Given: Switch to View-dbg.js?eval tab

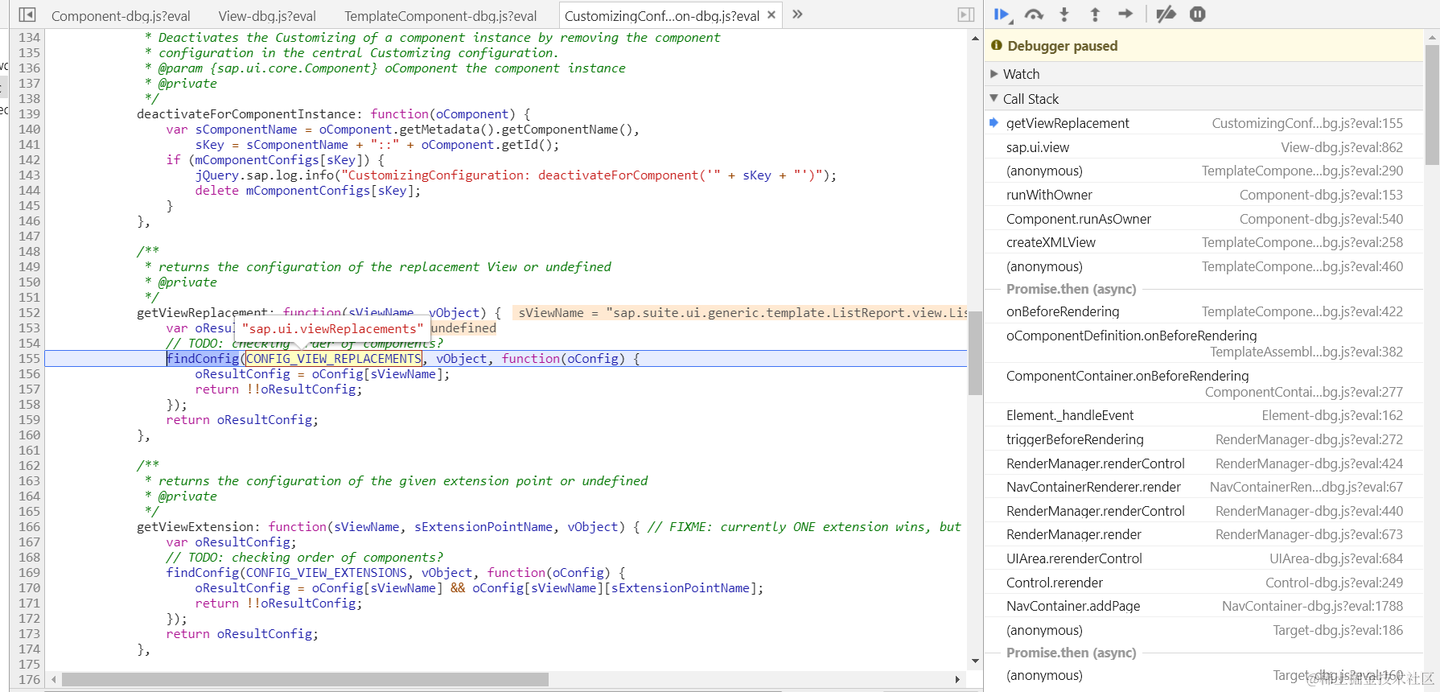Looking at the screenshot, I should (x=267, y=16).
